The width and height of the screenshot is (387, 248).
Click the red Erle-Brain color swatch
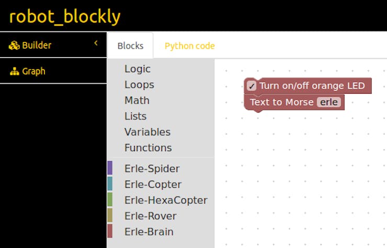point(110,231)
